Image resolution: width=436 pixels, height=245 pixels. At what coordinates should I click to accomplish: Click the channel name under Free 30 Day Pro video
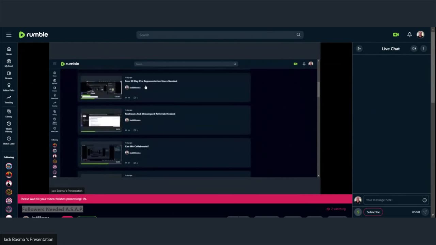coord(135,87)
